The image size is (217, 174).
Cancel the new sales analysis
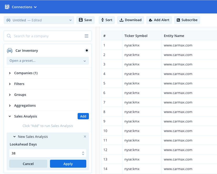[x=28, y=164]
